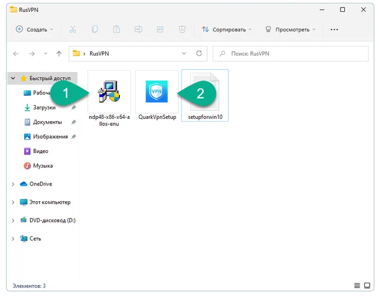This screenshot has height=296, width=379.
Task: Open the three-dot more options menu
Action: [x=334, y=29]
